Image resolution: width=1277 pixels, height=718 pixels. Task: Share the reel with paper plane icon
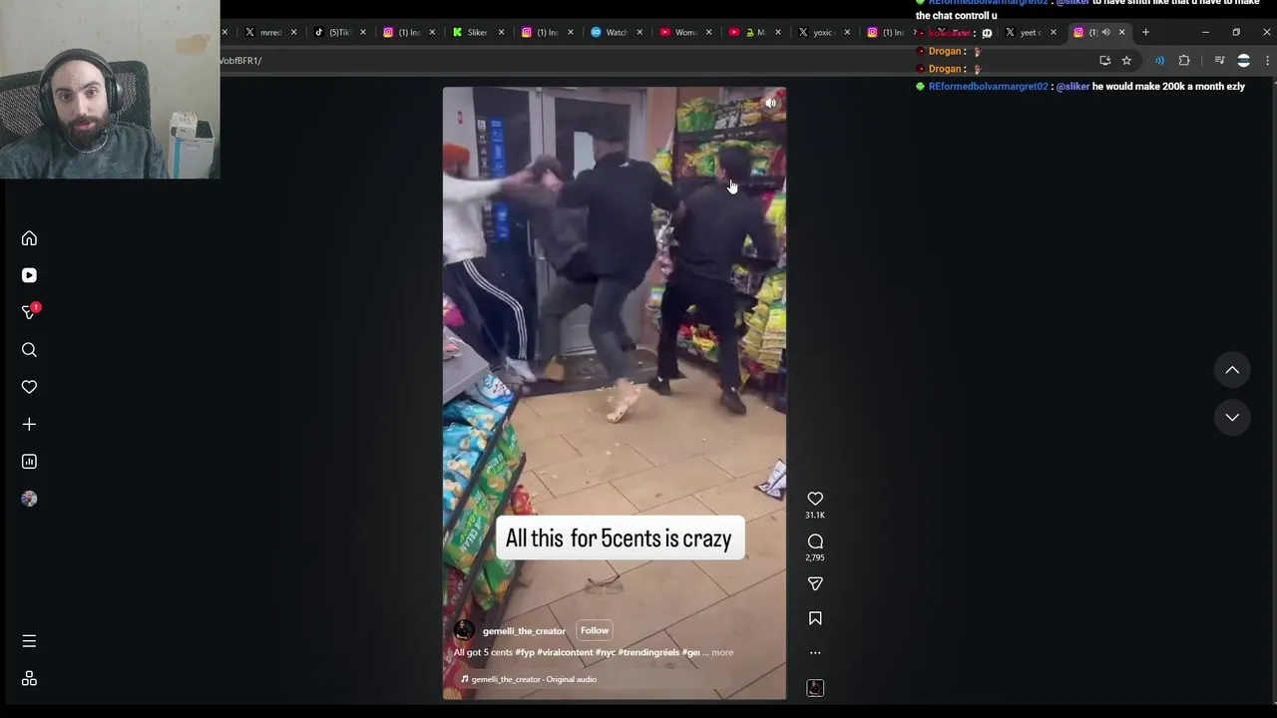[815, 583]
